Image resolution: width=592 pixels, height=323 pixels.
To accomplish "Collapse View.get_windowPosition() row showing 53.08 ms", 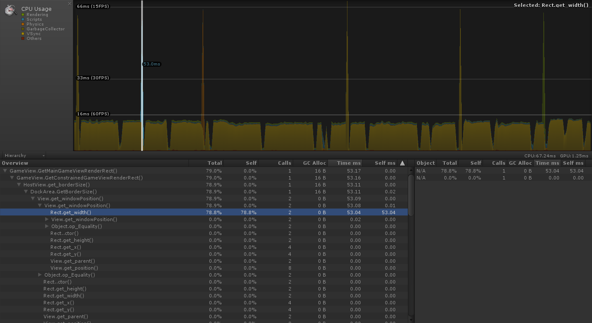I will 40,206.
